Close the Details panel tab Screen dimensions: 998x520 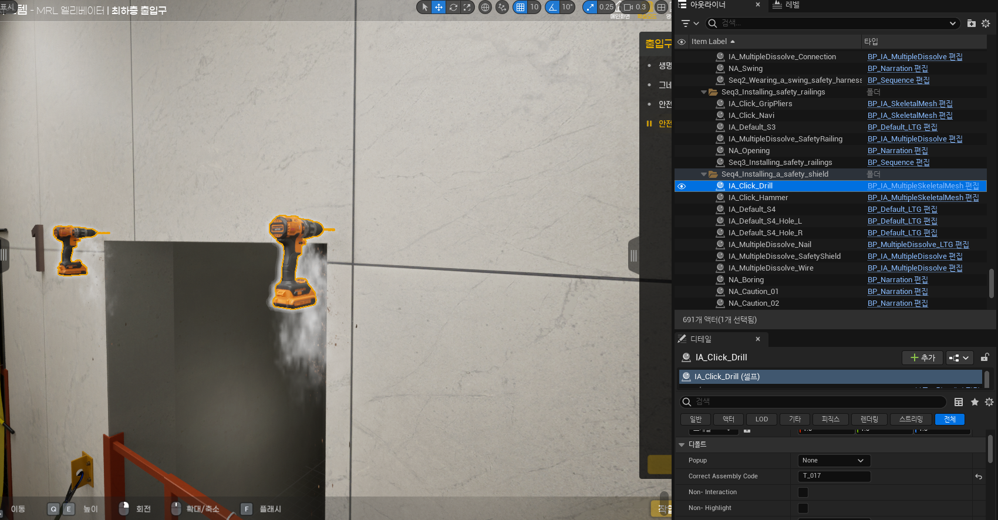[x=758, y=339]
